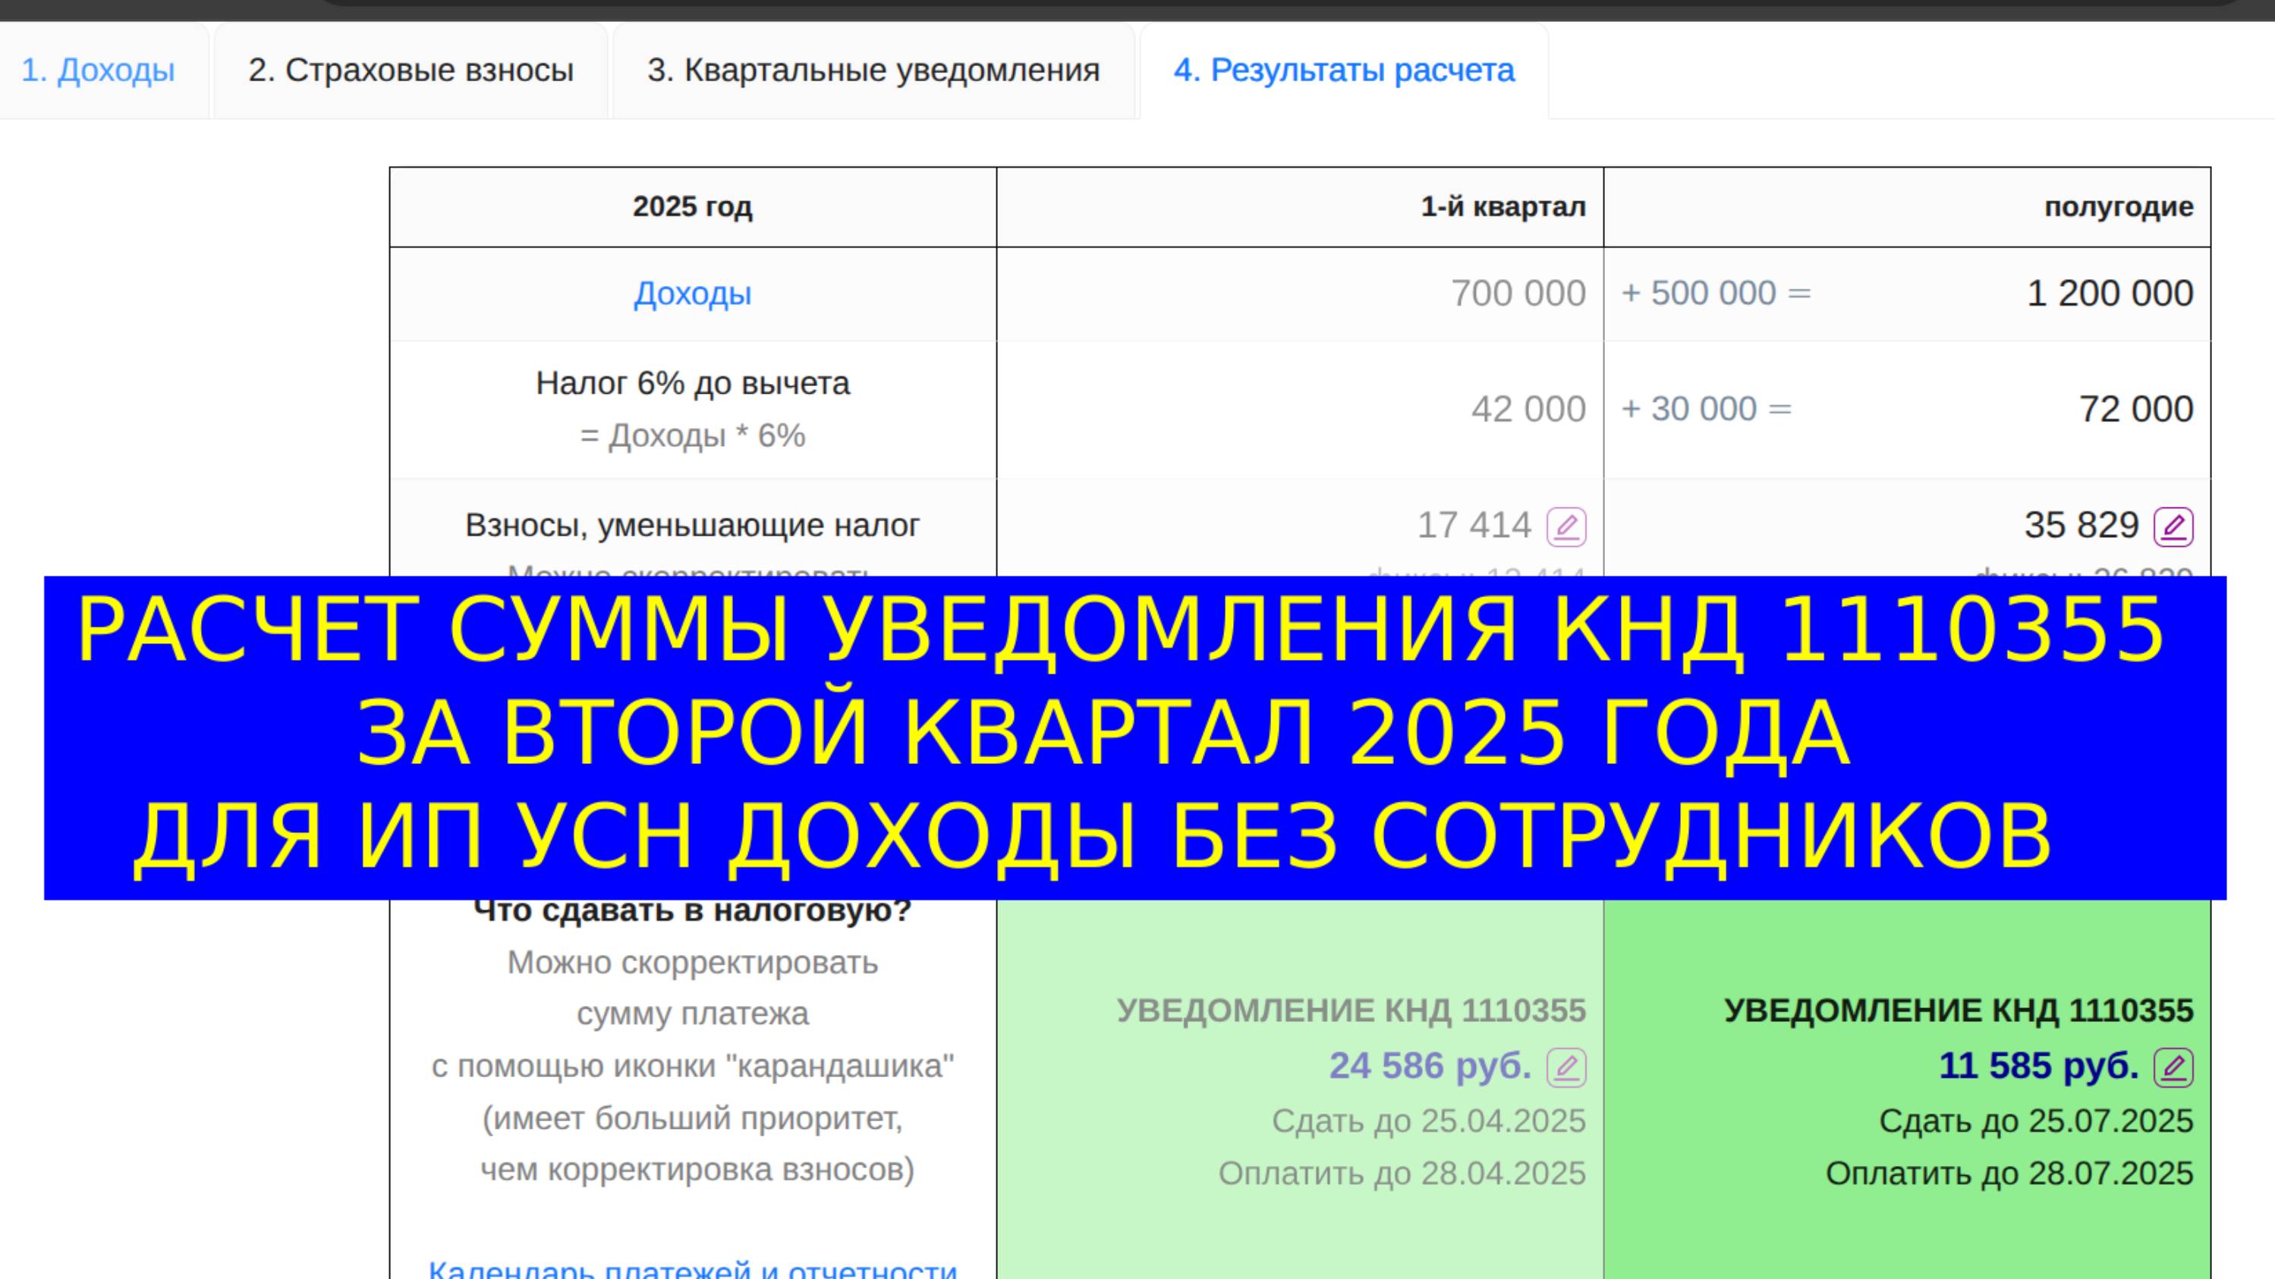Viewport: 2275px width, 1279px height.
Task: Open the '1. Доходы' tab
Action: (x=98, y=70)
